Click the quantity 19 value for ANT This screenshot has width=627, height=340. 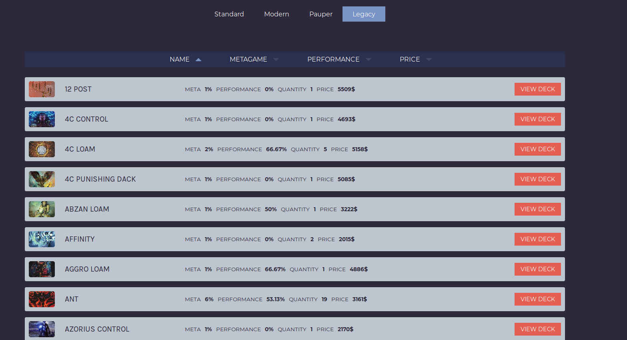(x=324, y=299)
